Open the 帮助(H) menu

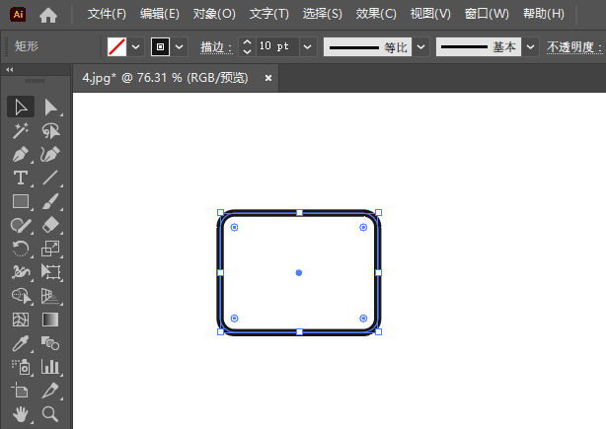tap(544, 14)
